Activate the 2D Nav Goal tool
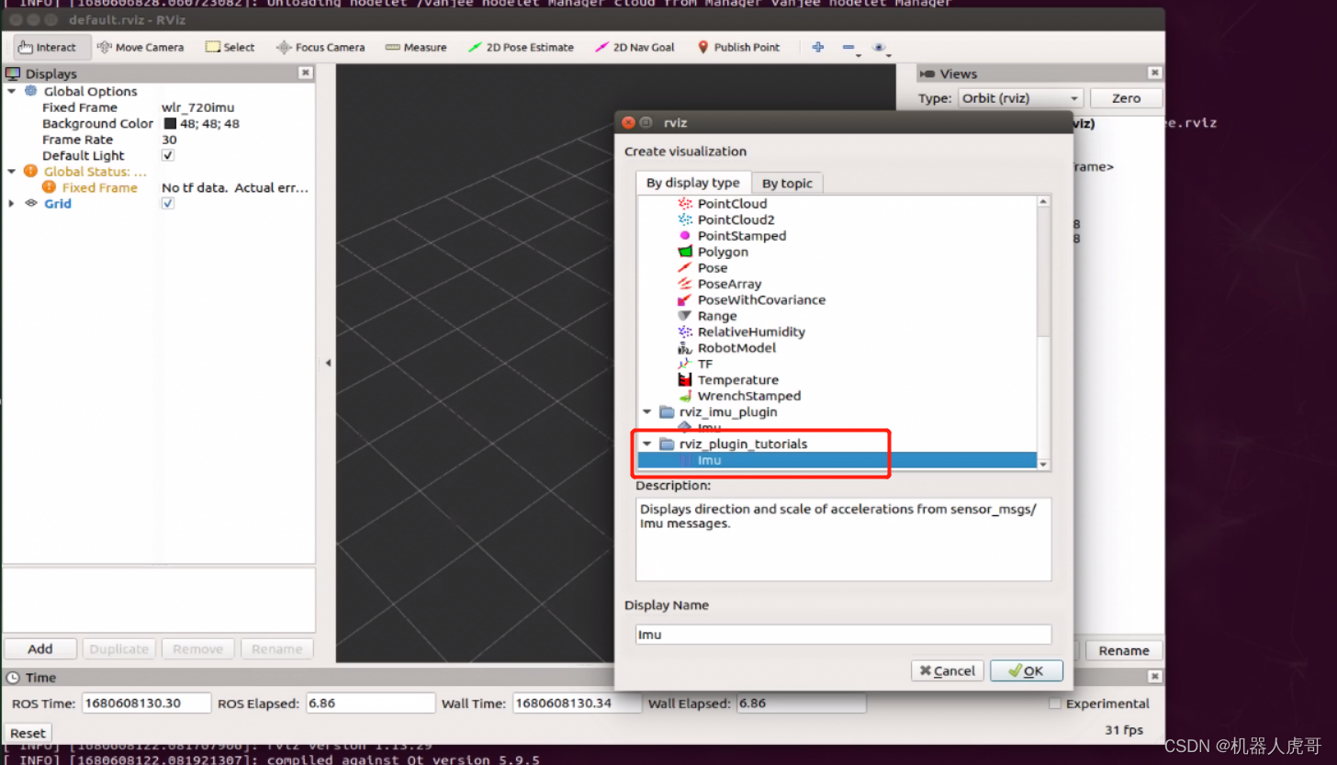1337x765 pixels. [x=635, y=47]
